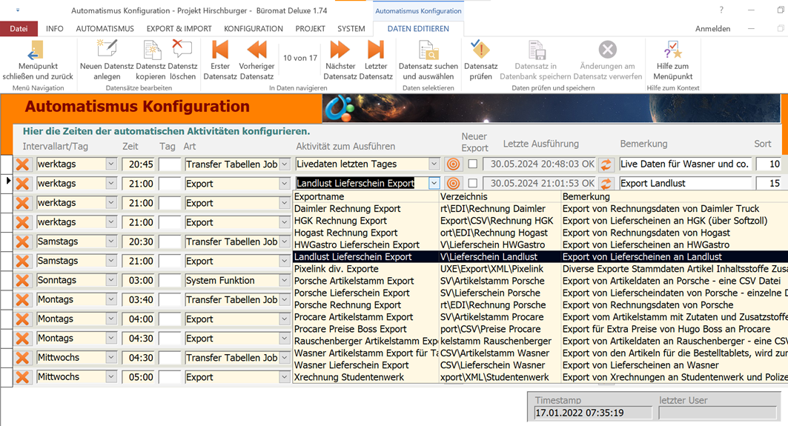Screen dimensions: 788x426
Task: Toggle Neuer Export checkbox in Livedaten row
Action: tap(473, 164)
